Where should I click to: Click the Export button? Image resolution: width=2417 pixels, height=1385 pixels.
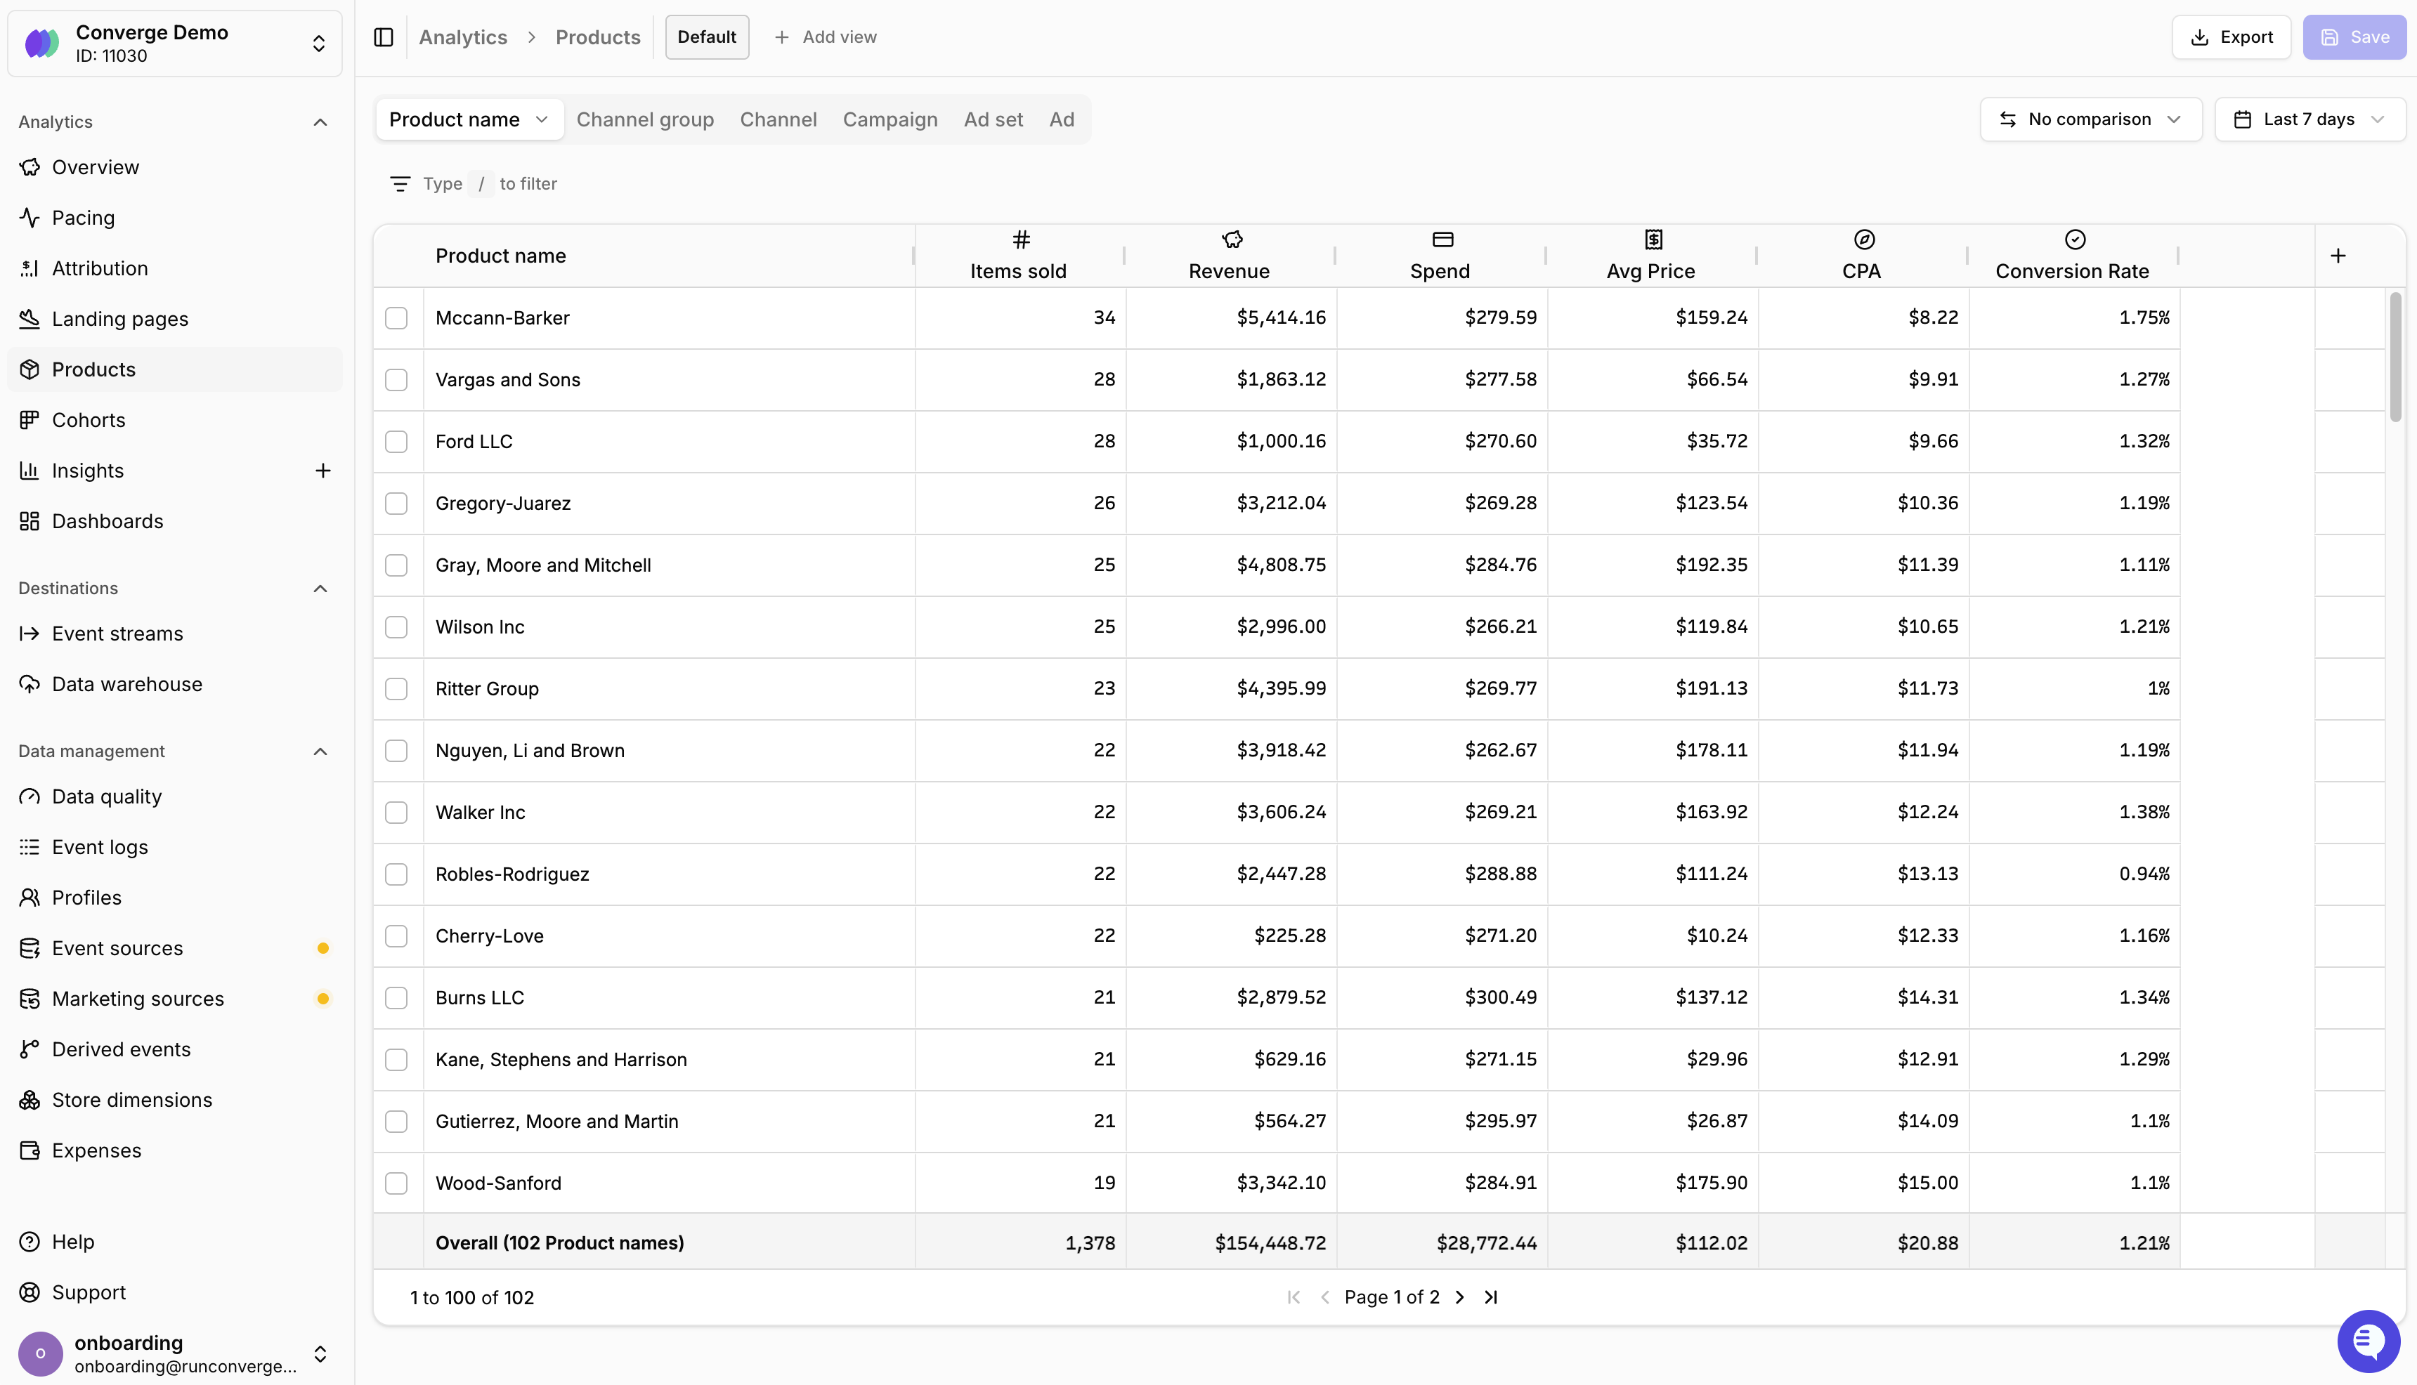point(2231,37)
